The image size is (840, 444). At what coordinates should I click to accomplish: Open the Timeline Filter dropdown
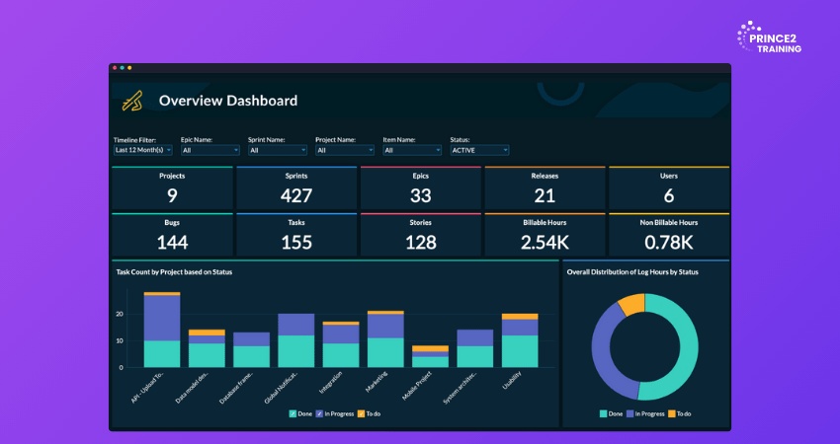point(143,150)
